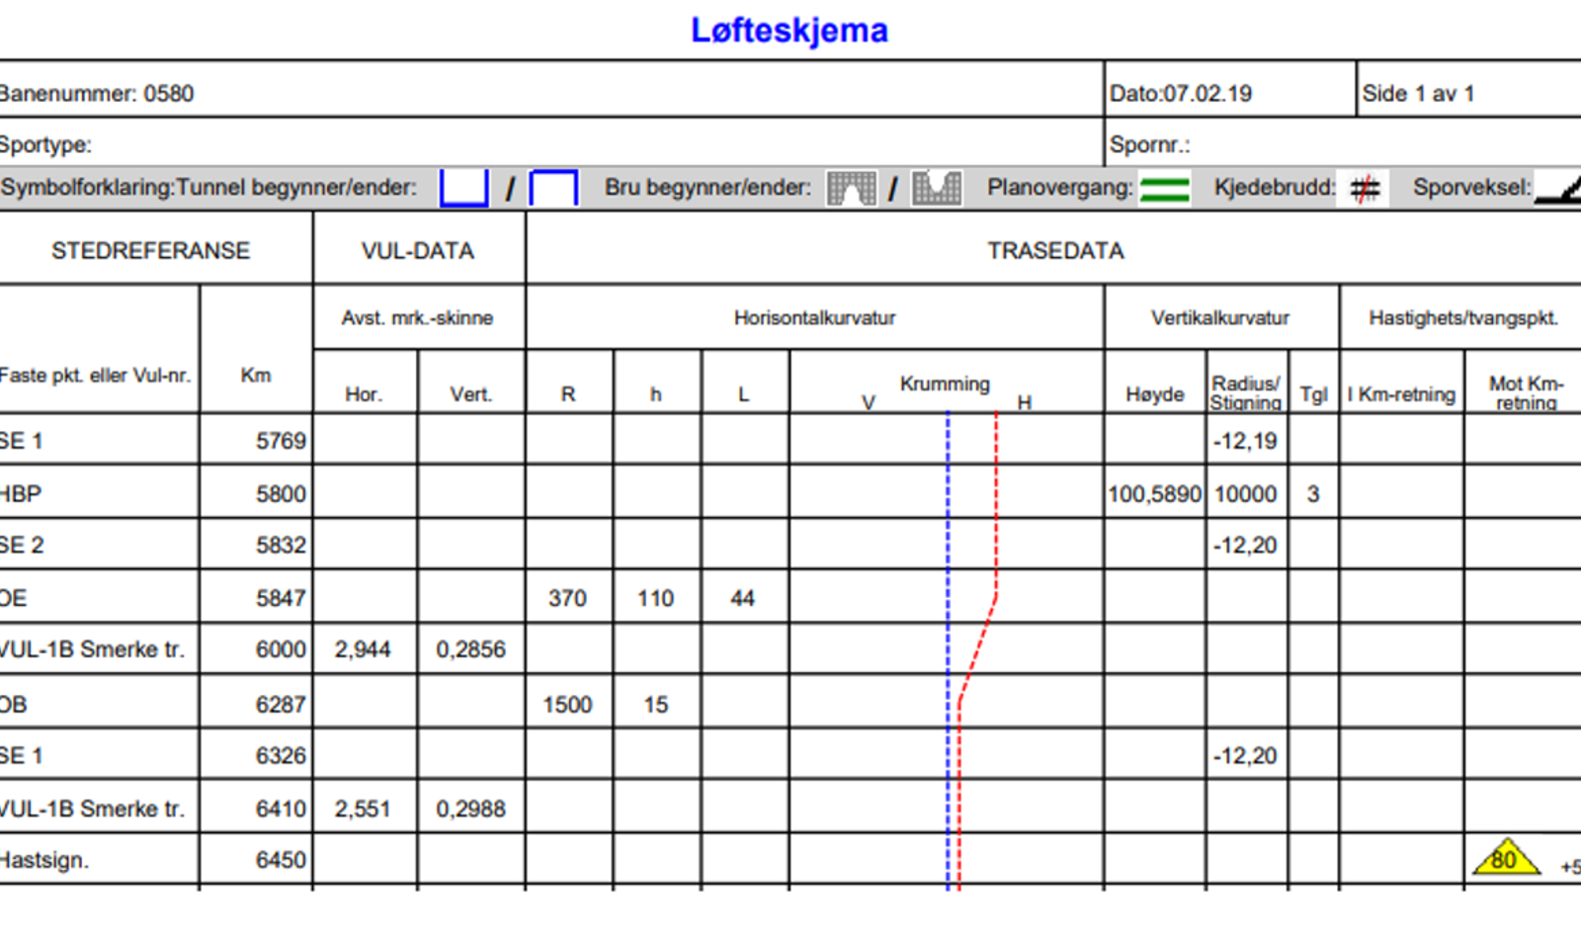Click Km value 6326
Screen dimensions: 1581x936
(x=281, y=755)
